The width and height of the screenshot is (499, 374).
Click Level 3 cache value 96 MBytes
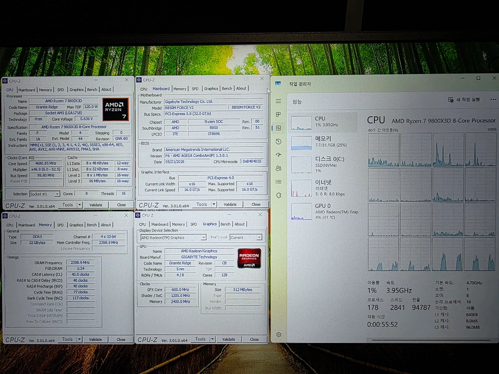pyautogui.click(x=97, y=181)
